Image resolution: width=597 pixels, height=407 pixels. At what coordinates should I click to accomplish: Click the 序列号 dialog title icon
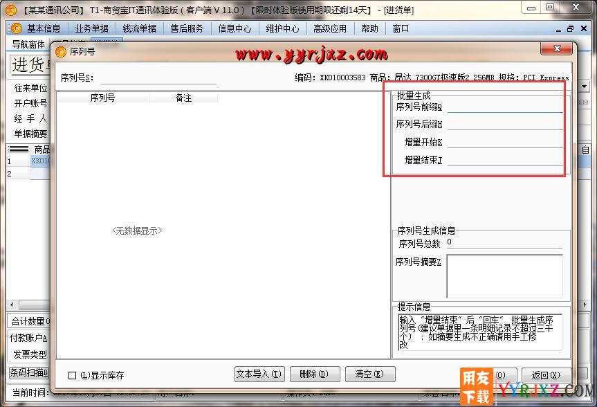[61, 51]
